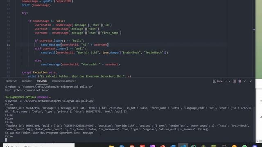This screenshot has height=147, width=262.
Task: Select the TERMINAL panel tab
Action: 42,81
